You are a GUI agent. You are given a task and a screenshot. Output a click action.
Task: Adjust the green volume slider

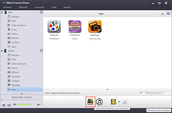point(24,104)
